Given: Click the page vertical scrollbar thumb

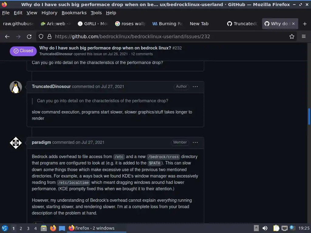Looking at the screenshot, I should [309, 116].
